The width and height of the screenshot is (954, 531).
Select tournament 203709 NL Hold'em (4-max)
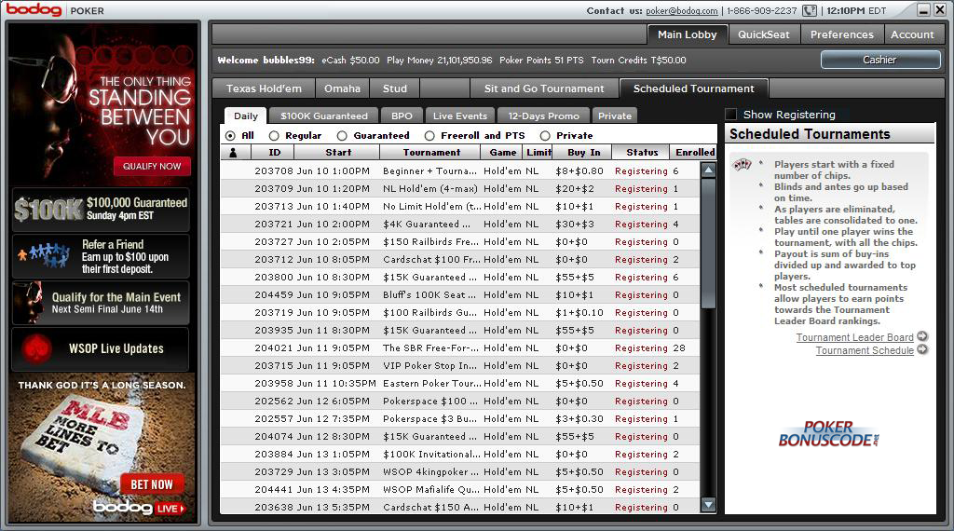(x=460, y=189)
